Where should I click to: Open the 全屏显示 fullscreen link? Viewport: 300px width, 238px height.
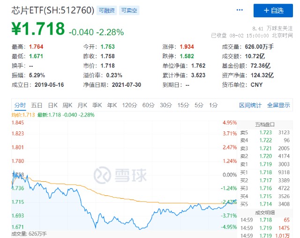(x=278, y=105)
